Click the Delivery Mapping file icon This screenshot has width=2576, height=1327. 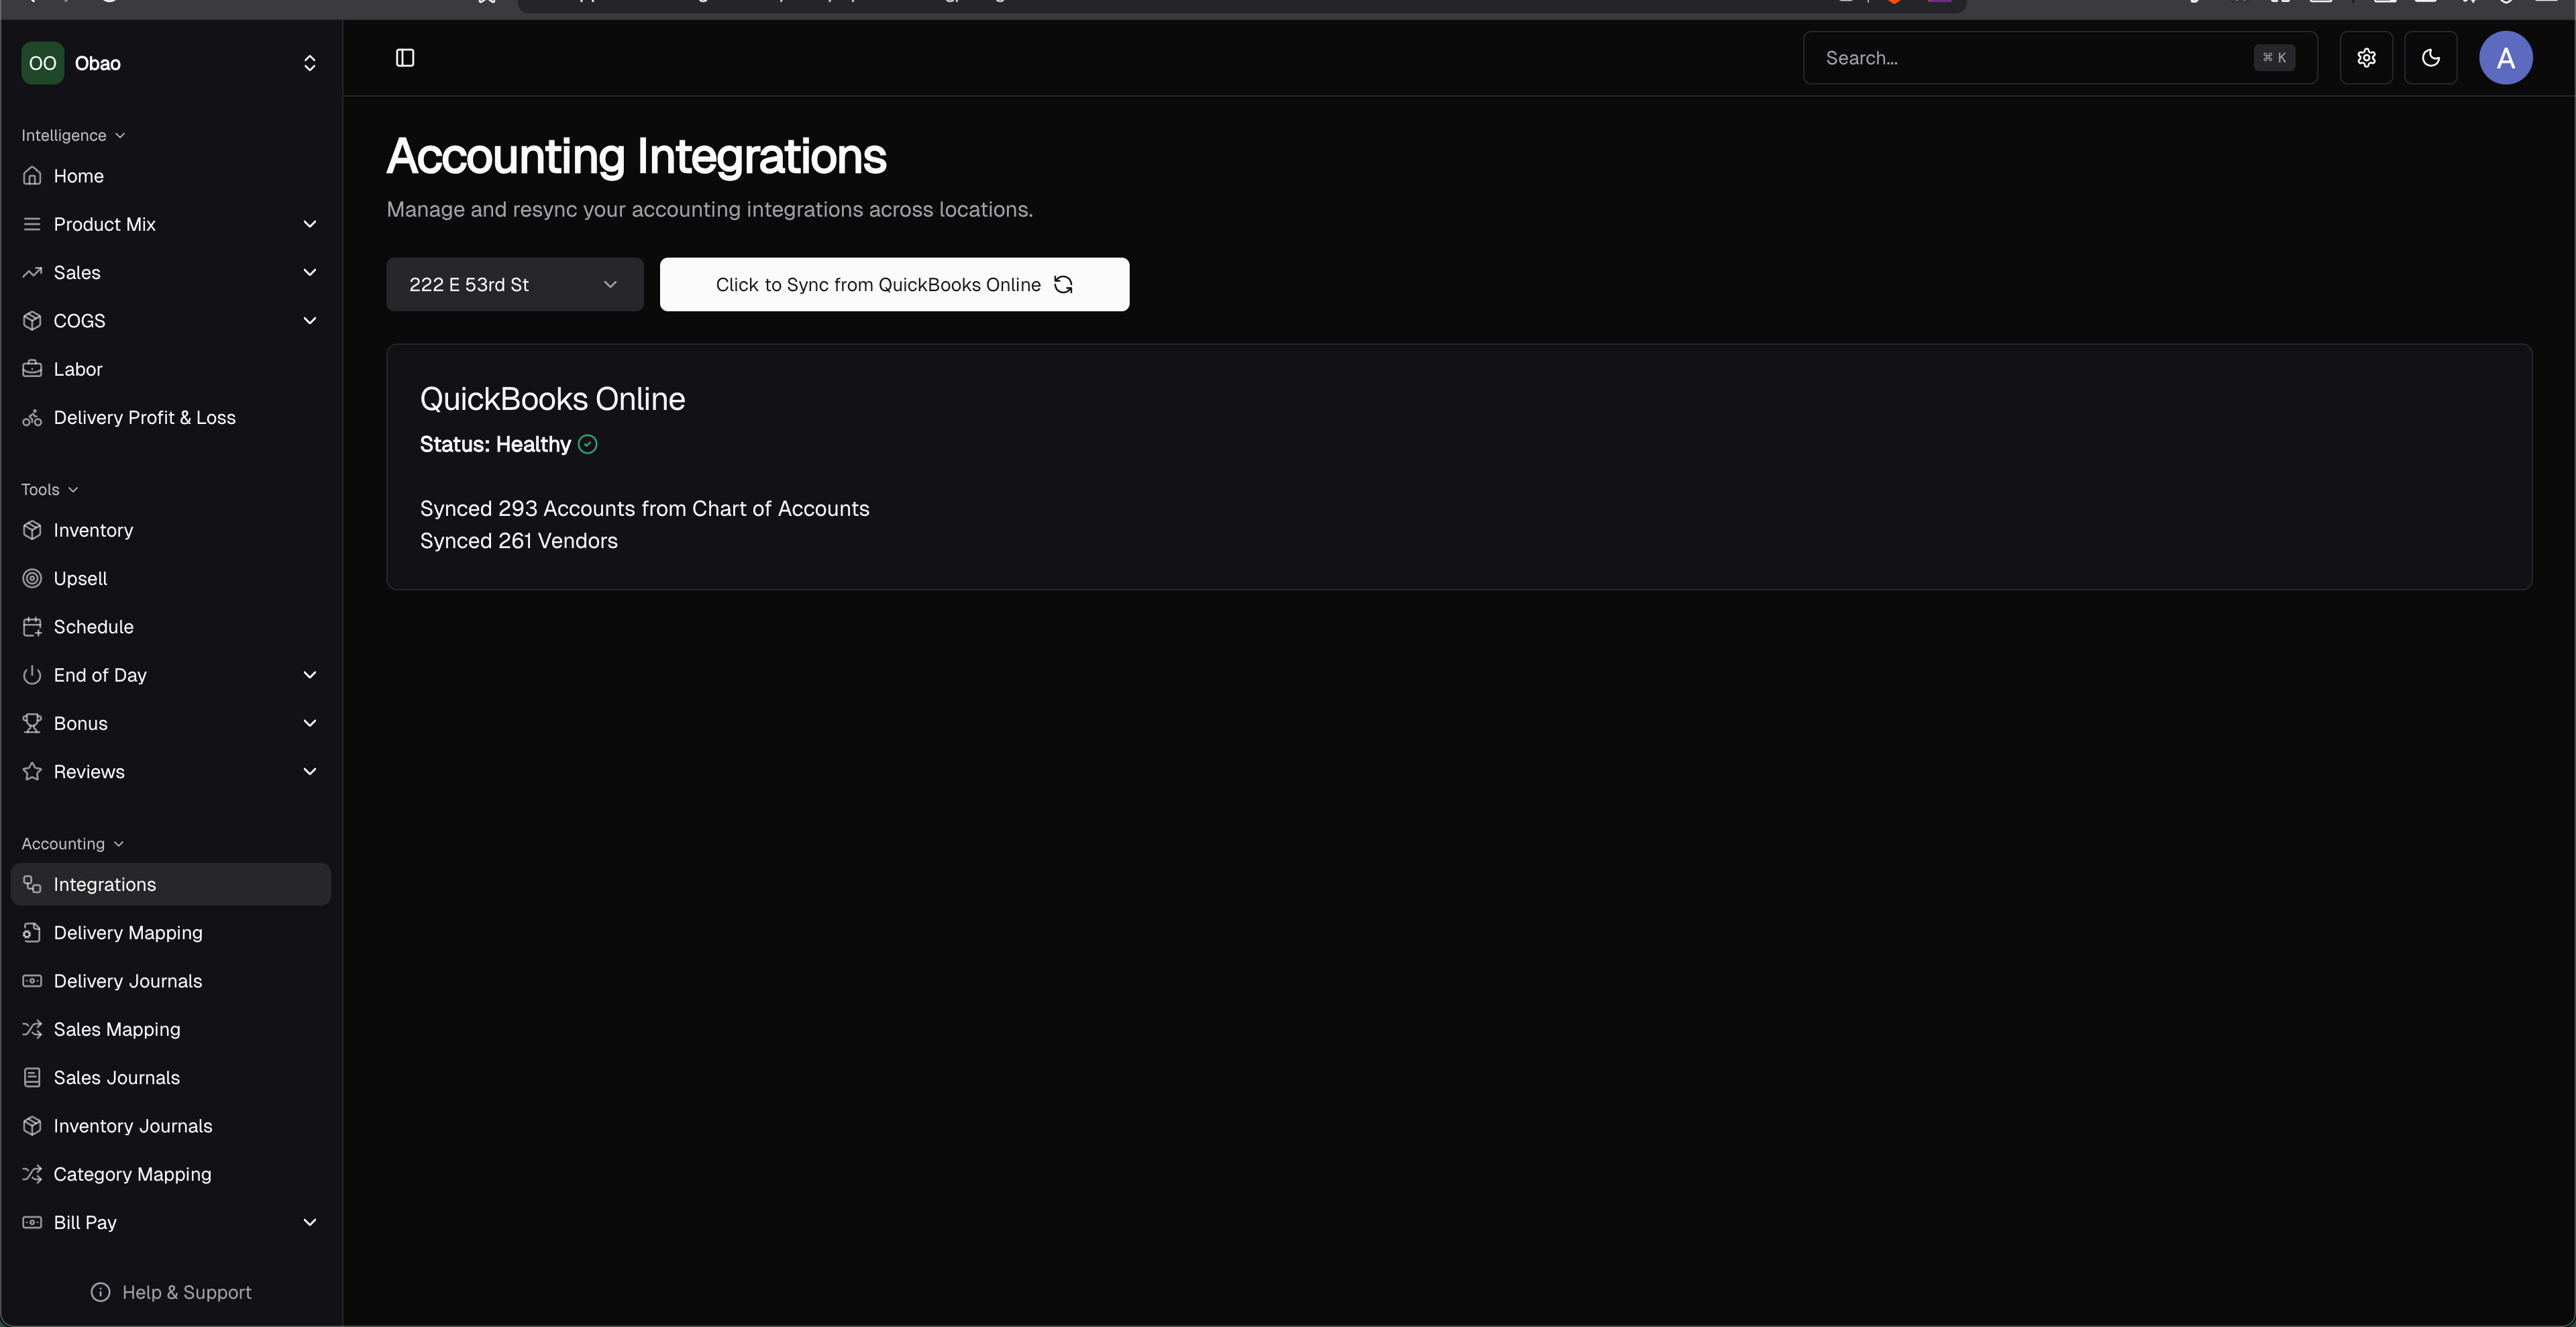(x=32, y=933)
